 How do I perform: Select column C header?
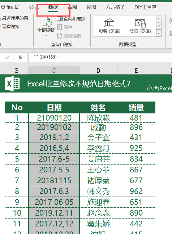54,71
